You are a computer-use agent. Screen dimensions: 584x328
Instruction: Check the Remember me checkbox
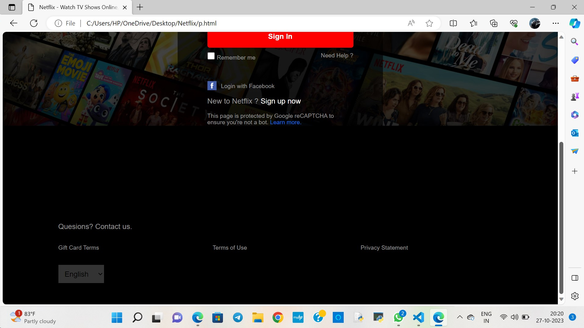[211, 56]
